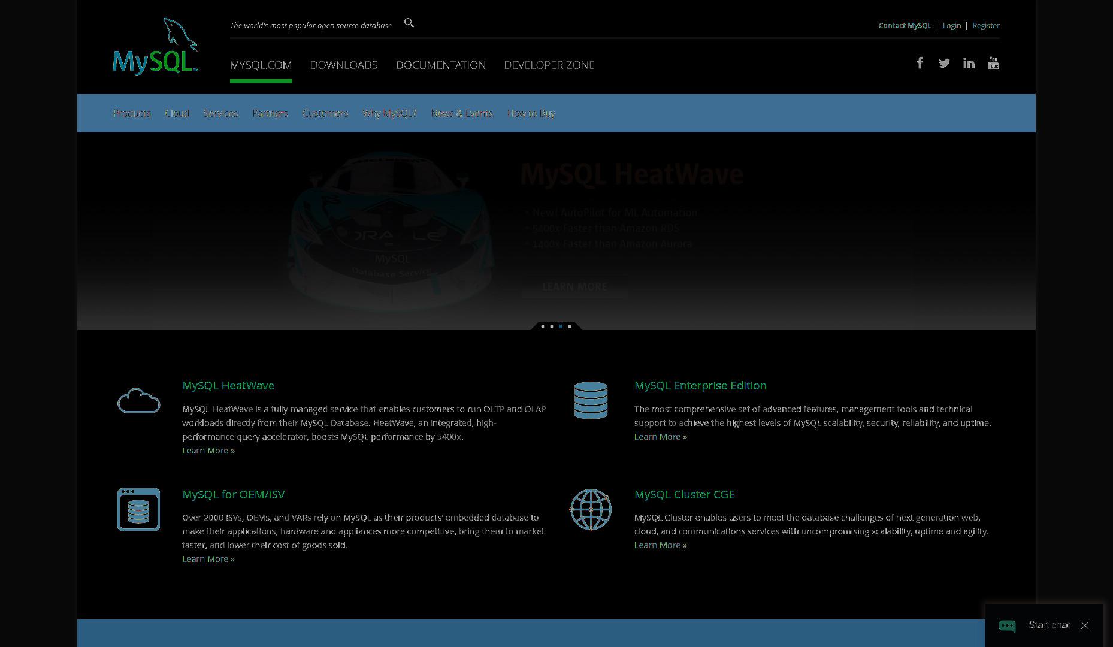Click Learn More under Enterprise Edition description
Screen dimensions: 1113x647
point(660,437)
